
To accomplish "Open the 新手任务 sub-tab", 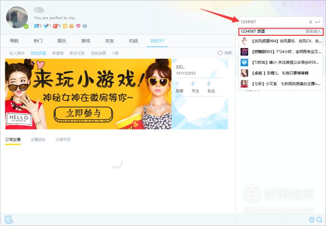I will pos(77,53).
